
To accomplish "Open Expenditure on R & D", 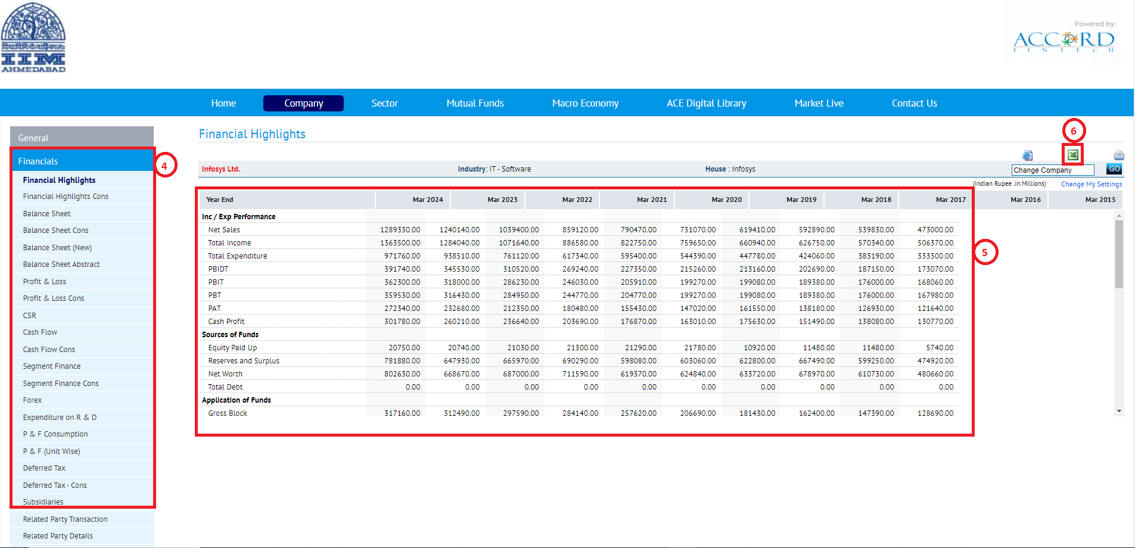I will coord(60,418).
